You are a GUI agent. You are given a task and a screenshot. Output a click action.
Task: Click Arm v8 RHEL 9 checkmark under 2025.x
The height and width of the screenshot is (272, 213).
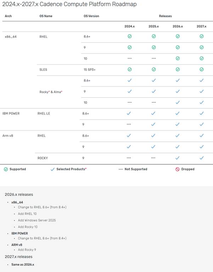tap(153, 147)
